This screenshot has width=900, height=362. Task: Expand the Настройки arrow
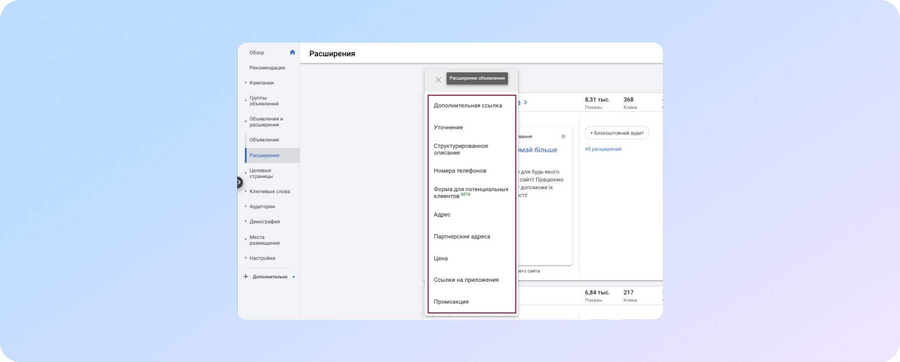[x=246, y=258]
